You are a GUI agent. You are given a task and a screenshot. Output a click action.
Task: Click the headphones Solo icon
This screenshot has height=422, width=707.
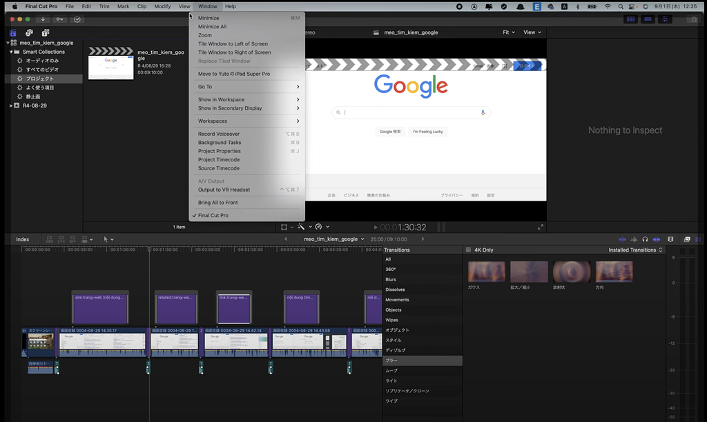point(646,239)
